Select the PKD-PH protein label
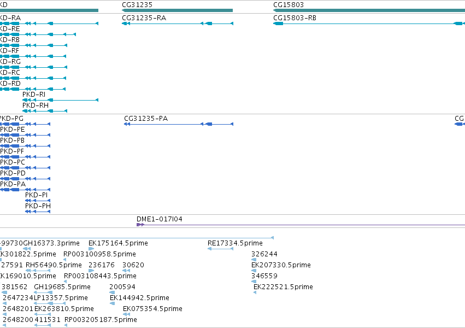Viewport: 465px width, 328px height. pyautogui.click(x=38, y=206)
